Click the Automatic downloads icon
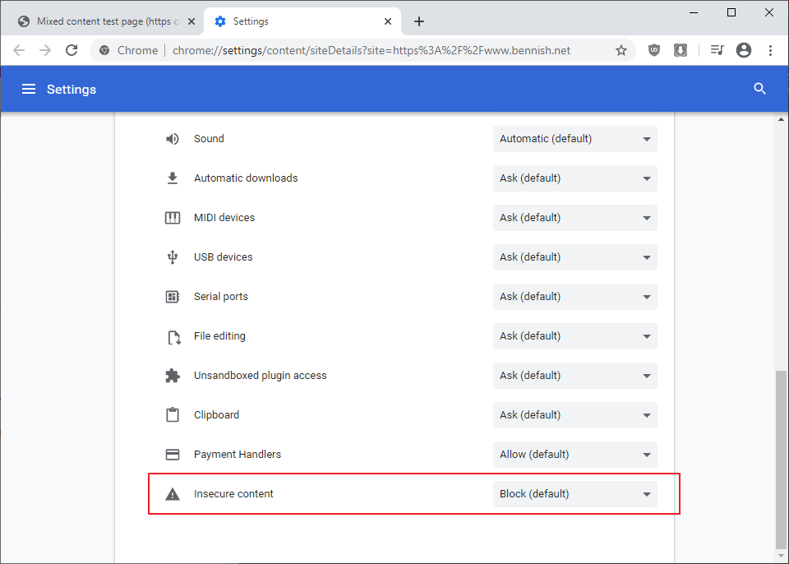Image resolution: width=789 pixels, height=564 pixels. pos(173,178)
